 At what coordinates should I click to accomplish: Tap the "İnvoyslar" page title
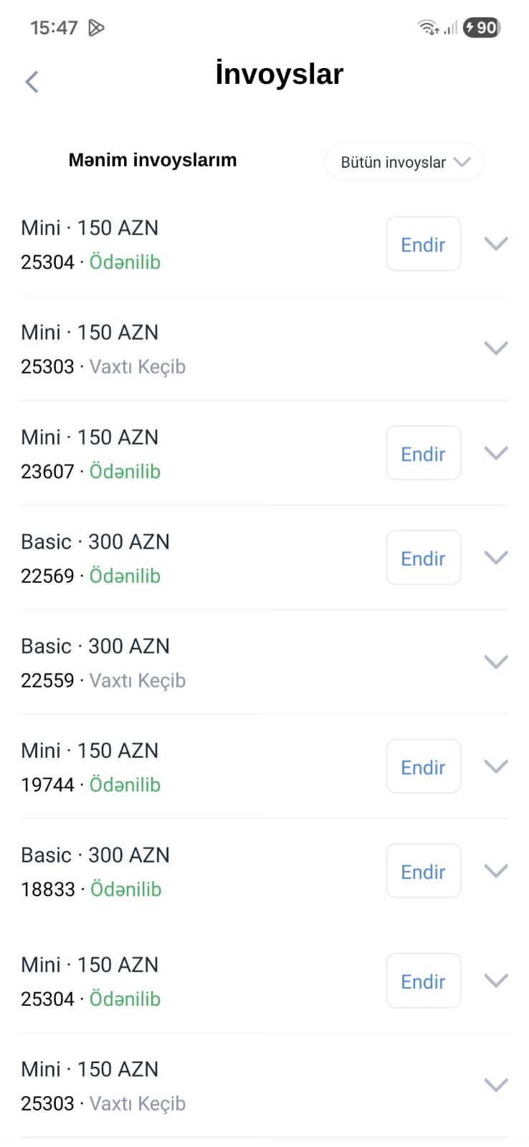tap(280, 74)
